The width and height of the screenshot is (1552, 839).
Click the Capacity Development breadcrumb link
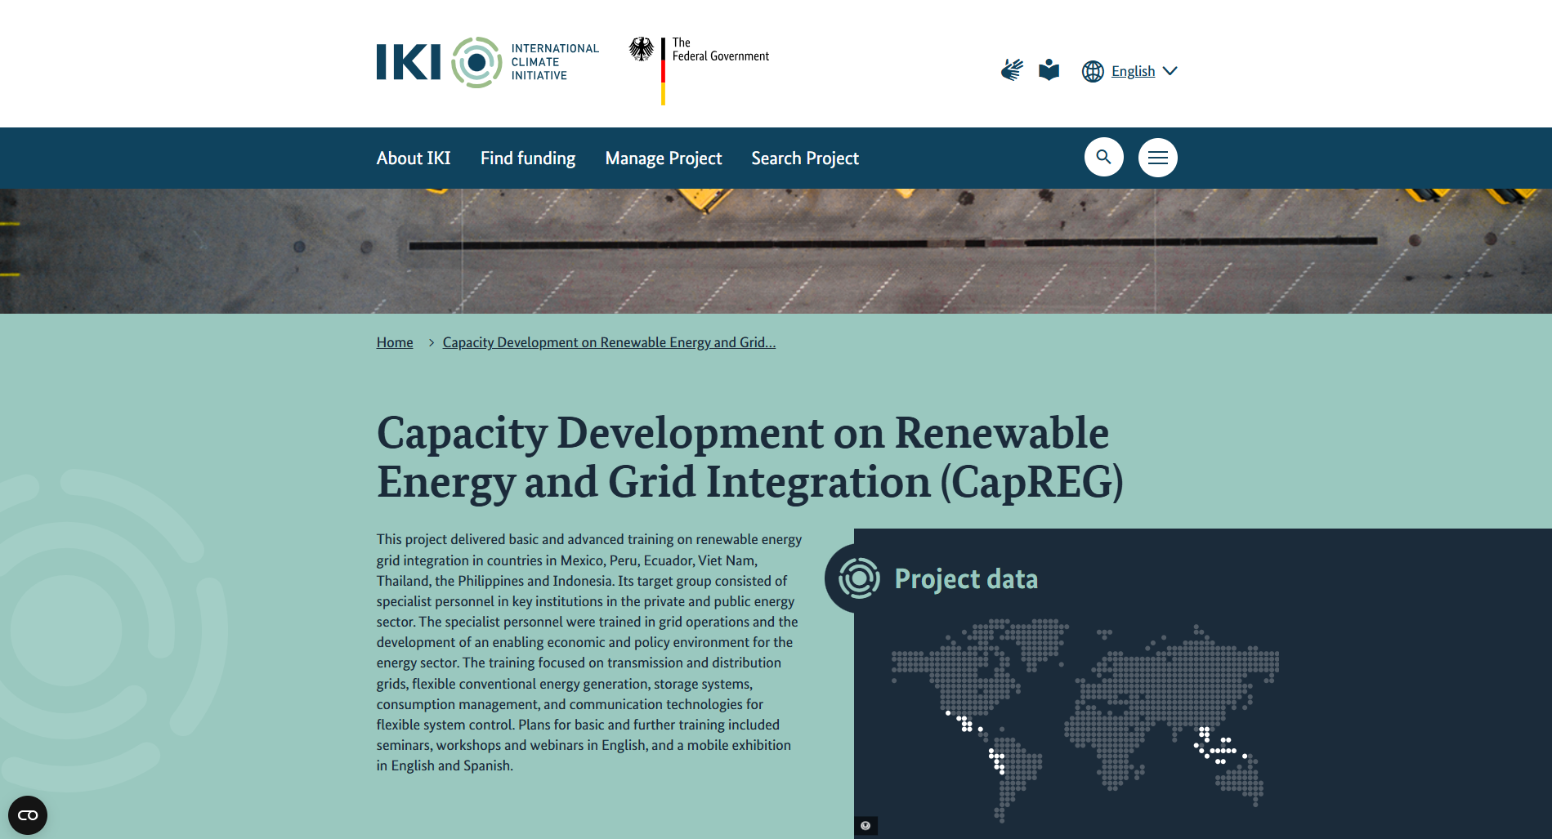609,342
